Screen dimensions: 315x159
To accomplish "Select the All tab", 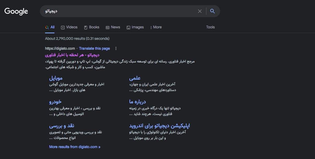I will (50, 27).
